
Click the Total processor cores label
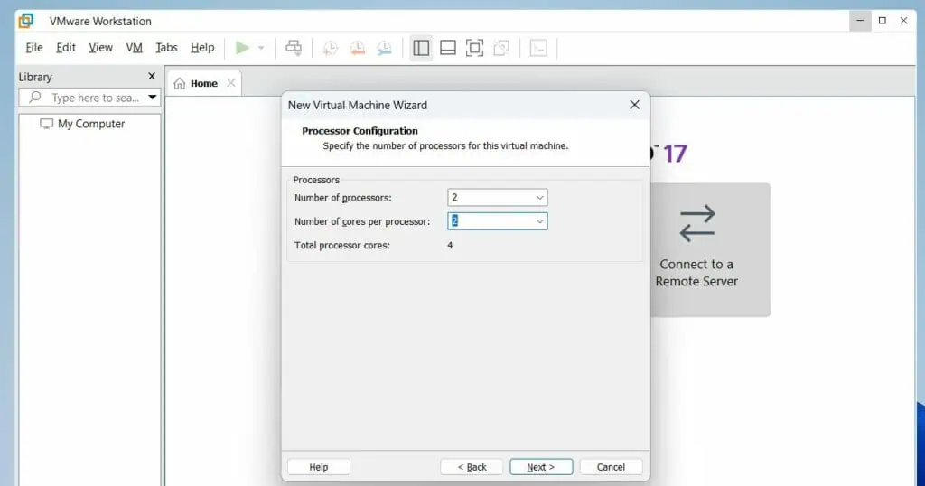[x=342, y=246]
